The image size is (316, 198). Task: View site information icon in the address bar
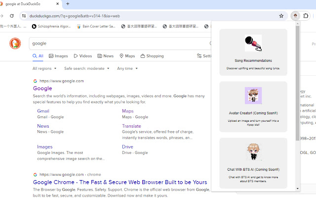coord(24,16)
